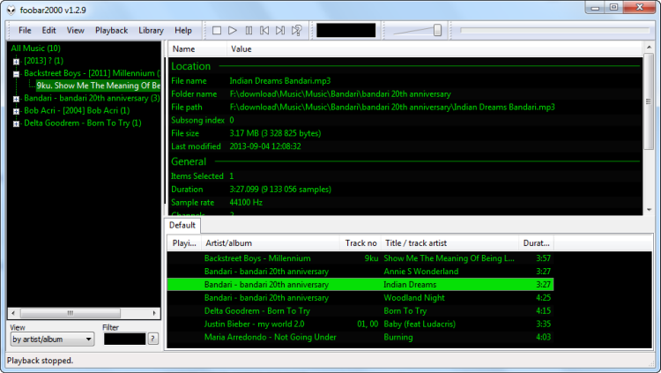Select the Woodland Night track
Viewport: 661px width, 373px height.
360,297
